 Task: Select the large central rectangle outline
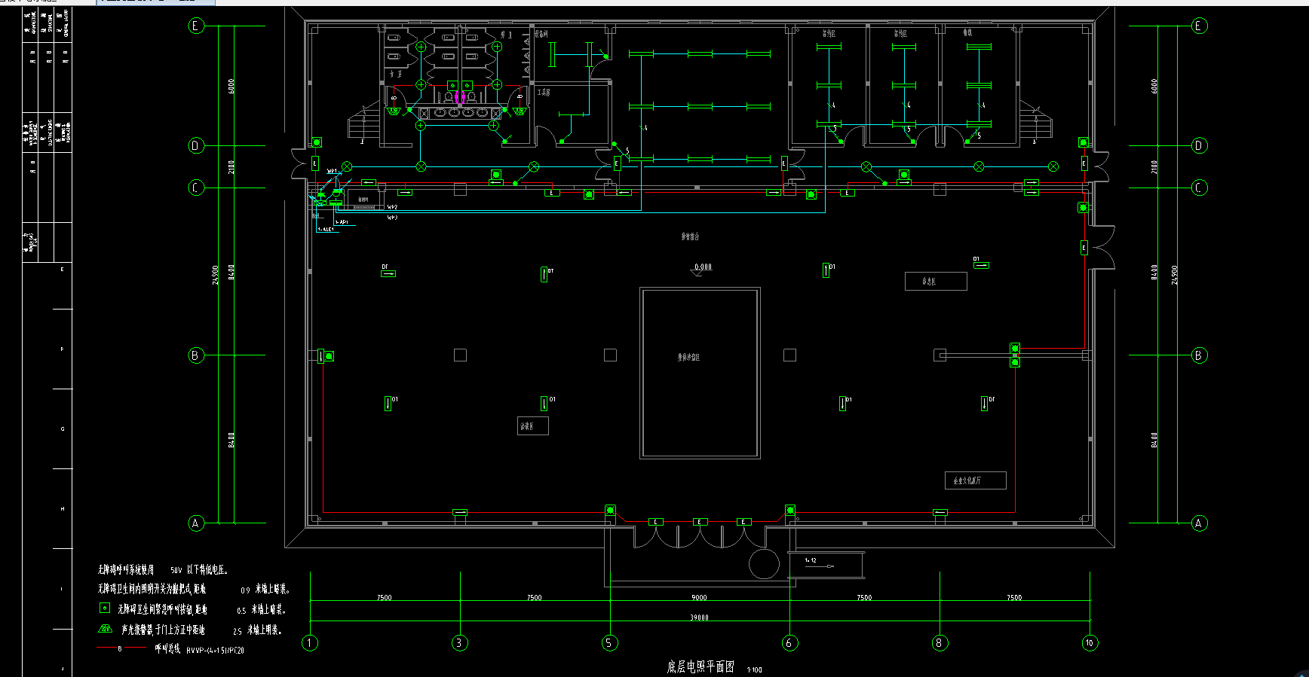[x=700, y=373]
